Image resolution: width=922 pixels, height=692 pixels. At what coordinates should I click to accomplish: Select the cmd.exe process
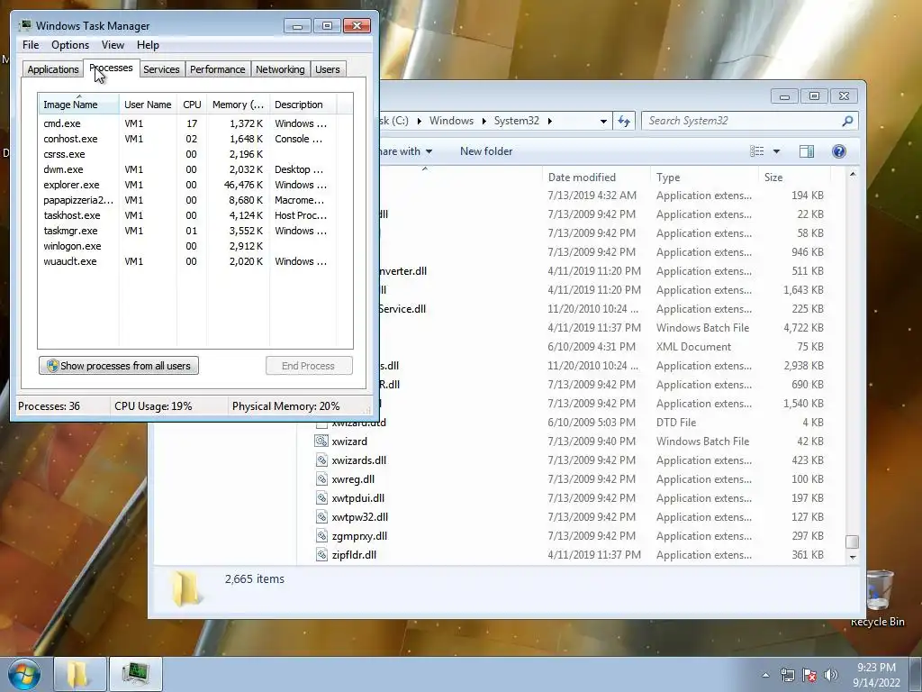click(187, 123)
